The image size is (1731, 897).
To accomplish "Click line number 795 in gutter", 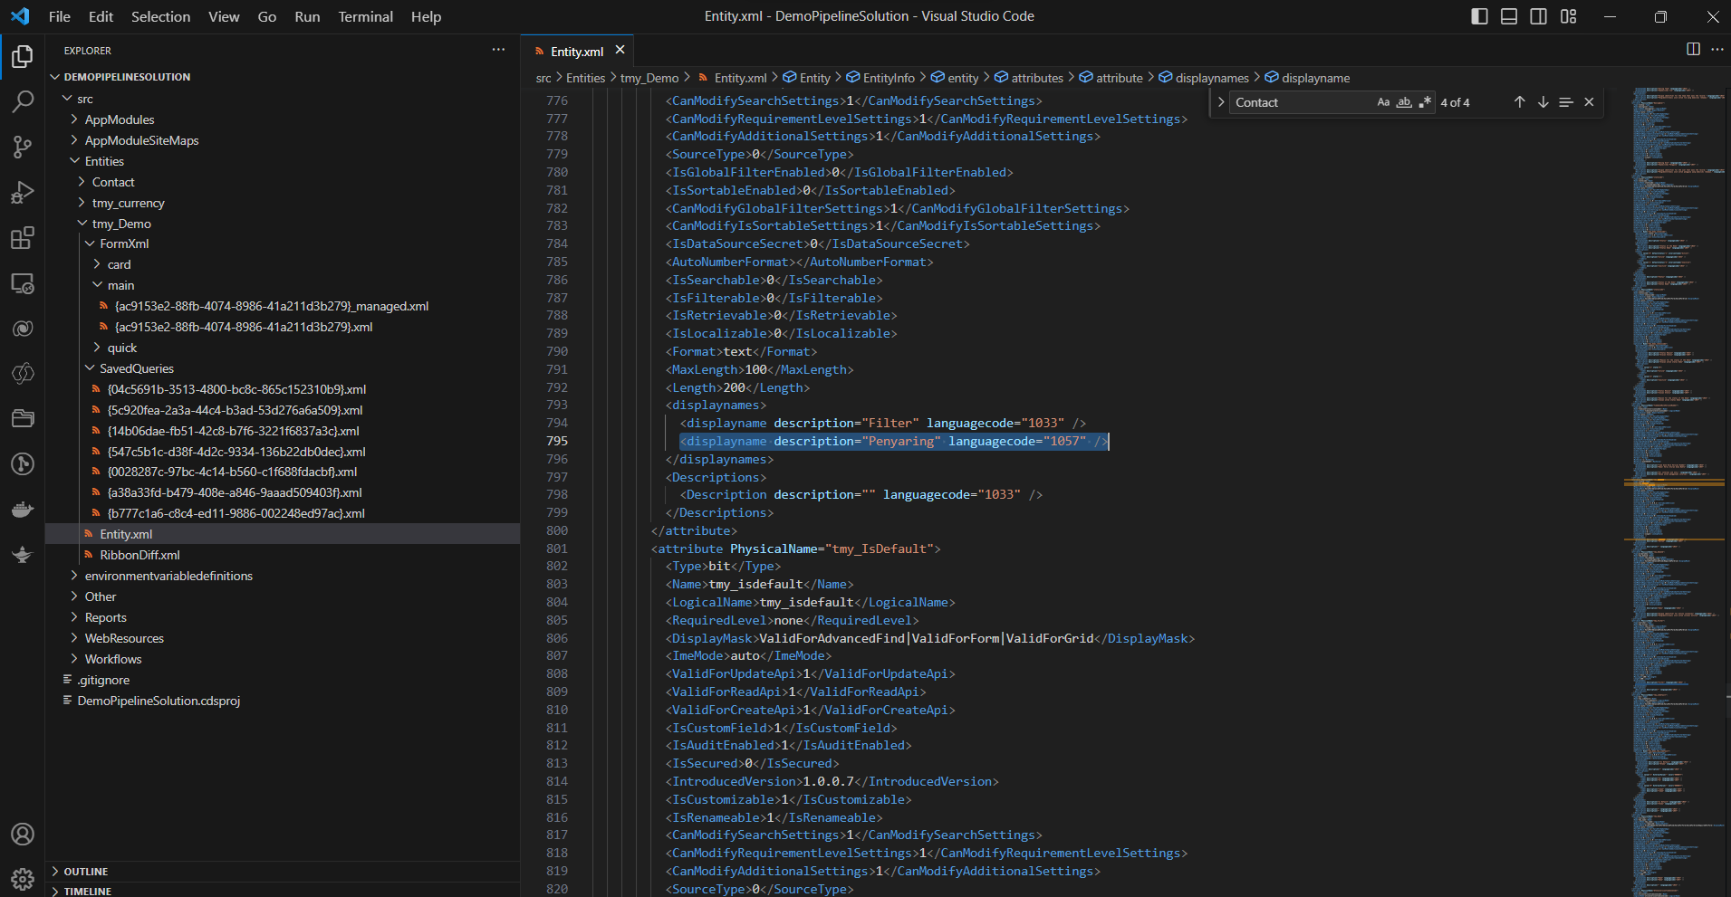I will tap(557, 441).
